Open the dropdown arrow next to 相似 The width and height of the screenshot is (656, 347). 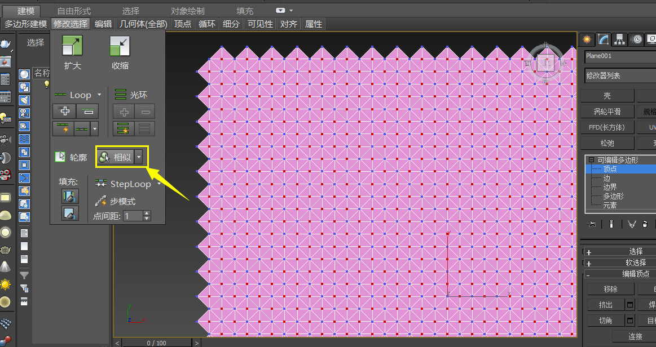click(139, 157)
